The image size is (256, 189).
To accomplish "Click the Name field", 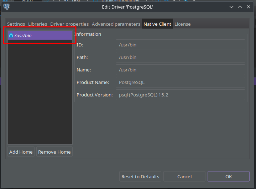I will (181, 70).
